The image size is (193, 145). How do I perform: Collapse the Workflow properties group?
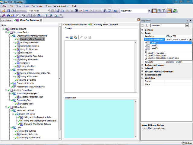pos(142,78)
